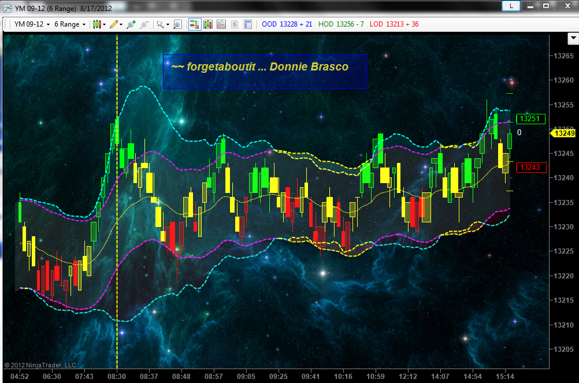Screen dimensions: 579x383
Task: Click the 13235 price axis label
Action: (x=563, y=203)
